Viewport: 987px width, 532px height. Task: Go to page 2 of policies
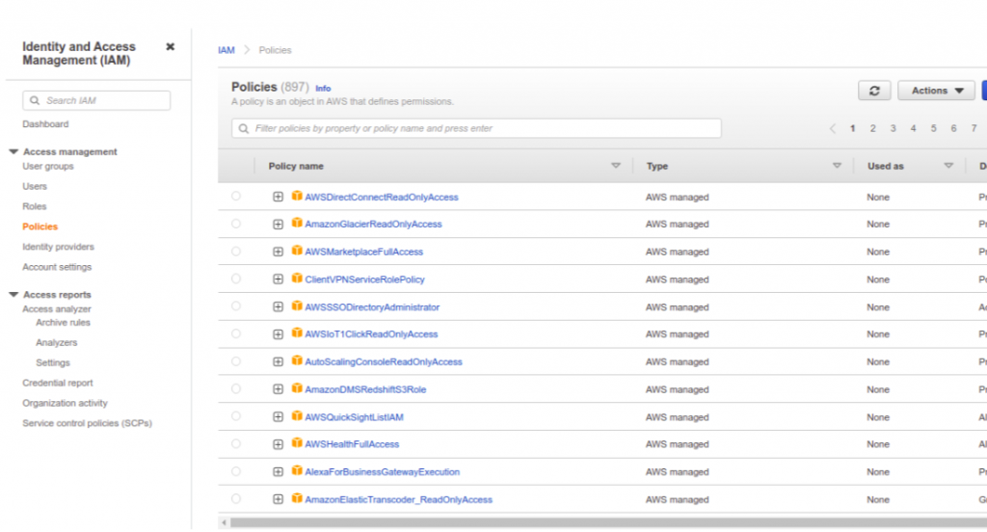[x=872, y=128]
